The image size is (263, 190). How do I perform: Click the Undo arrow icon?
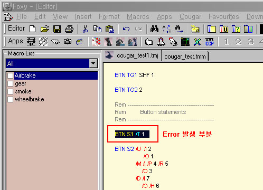[x=126, y=29]
